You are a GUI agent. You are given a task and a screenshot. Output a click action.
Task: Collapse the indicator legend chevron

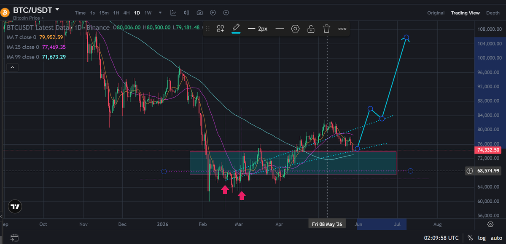tap(12, 67)
